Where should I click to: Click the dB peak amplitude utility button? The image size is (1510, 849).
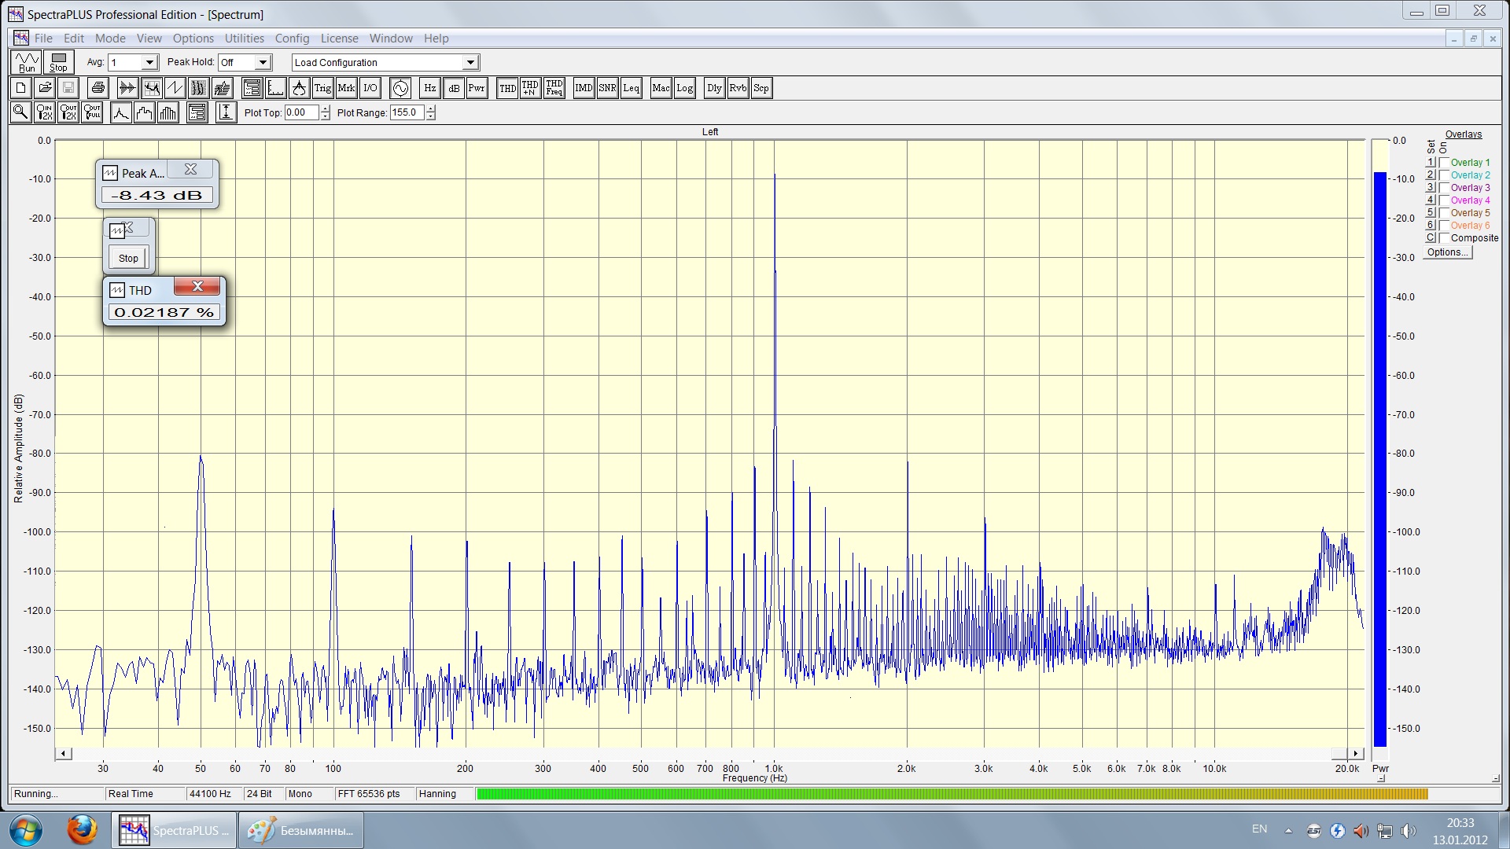click(454, 88)
